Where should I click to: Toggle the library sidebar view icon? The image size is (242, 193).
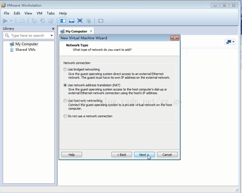(63, 21)
